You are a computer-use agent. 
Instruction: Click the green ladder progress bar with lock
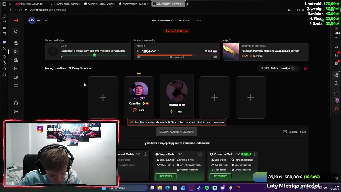[x=94, y=55]
